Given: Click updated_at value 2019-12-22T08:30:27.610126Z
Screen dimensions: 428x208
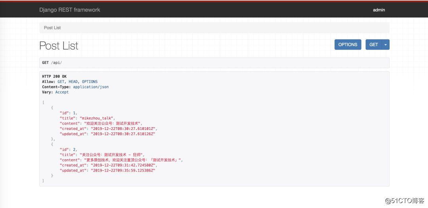Looking at the screenshot, I should click(123, 134).
